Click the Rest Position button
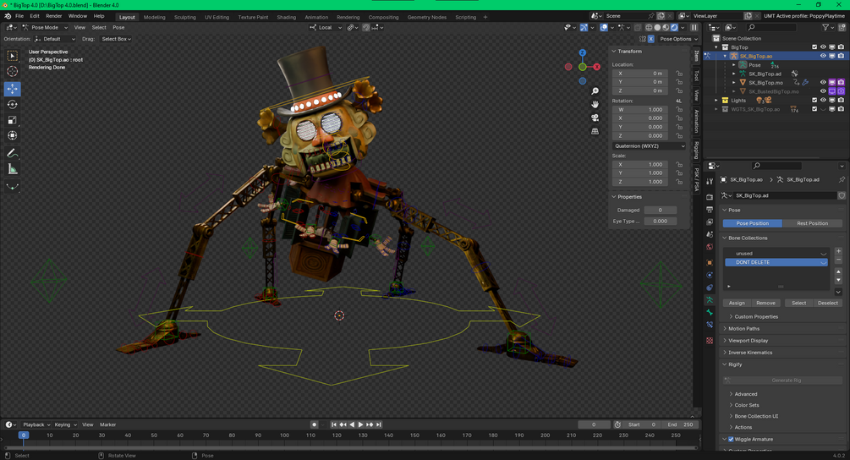 click(812, 223)
